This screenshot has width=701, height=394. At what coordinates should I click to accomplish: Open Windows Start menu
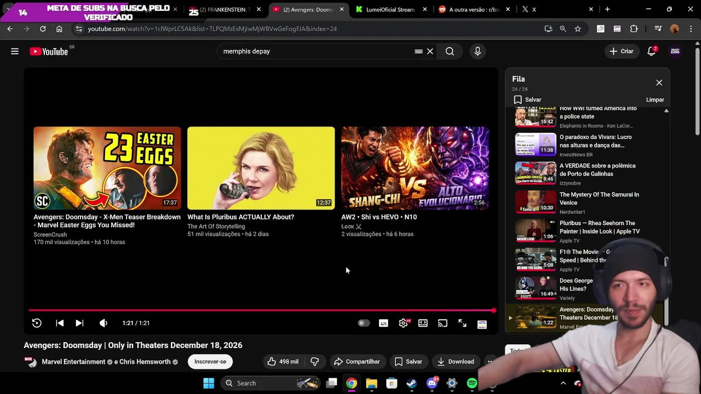209,383
